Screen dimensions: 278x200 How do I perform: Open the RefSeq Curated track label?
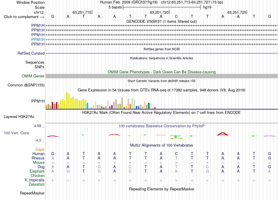[31, 53]
